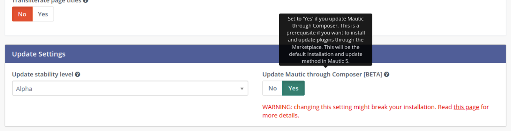Click the small arrow tip under the tooltip
This screenshot has height=131, width=511.
click(x=325, y=67)
